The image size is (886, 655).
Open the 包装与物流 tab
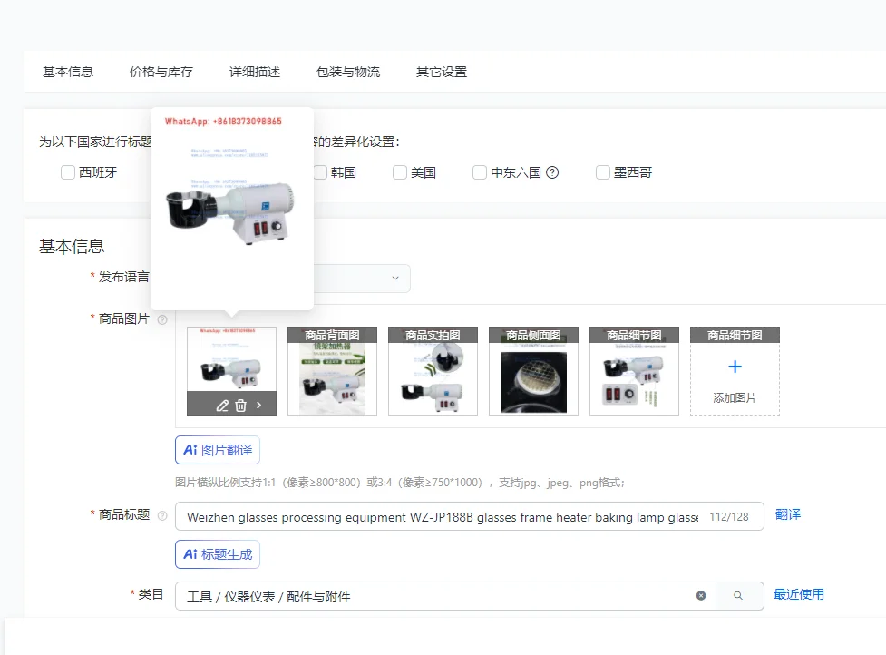[348, 71]
